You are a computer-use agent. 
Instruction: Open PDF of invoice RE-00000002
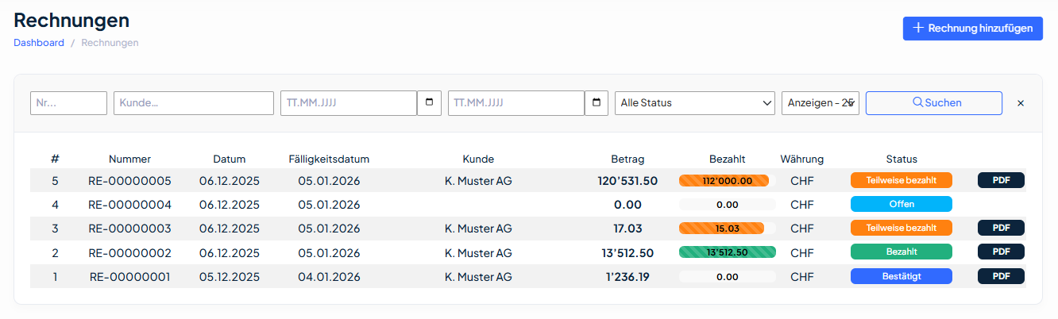1001,252
